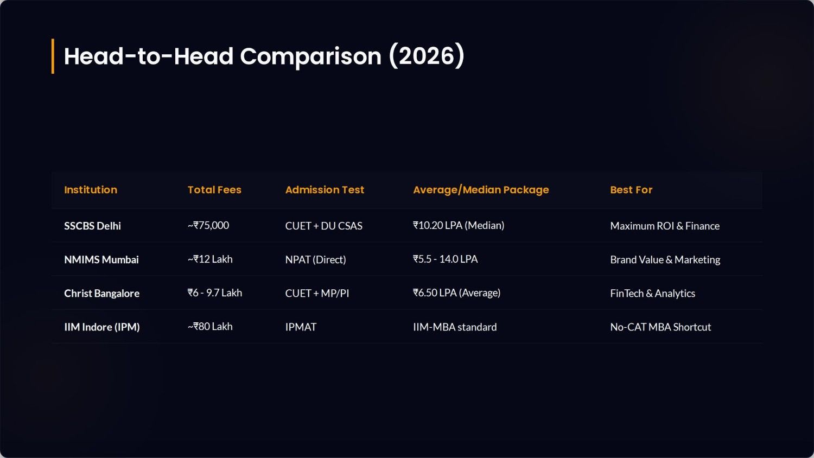Select the IIM-MBA standard cell
Image resolution: width=814 pixels, height=458 pixels.
455,327
